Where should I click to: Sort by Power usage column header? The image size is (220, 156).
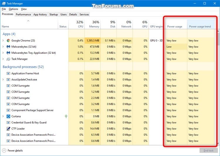pos(175,27)
